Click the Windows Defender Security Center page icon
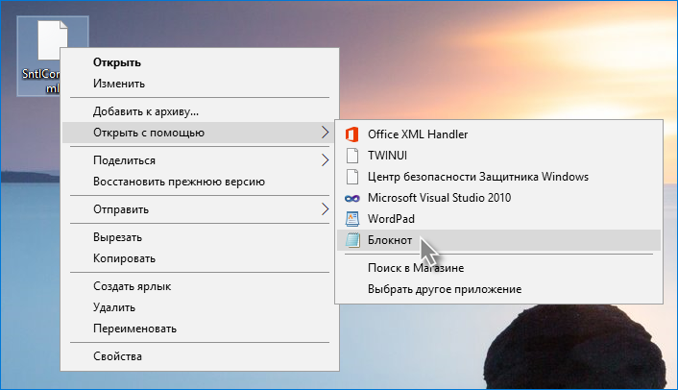The height and width of the screenshot is (390, 678). point(352,177)
